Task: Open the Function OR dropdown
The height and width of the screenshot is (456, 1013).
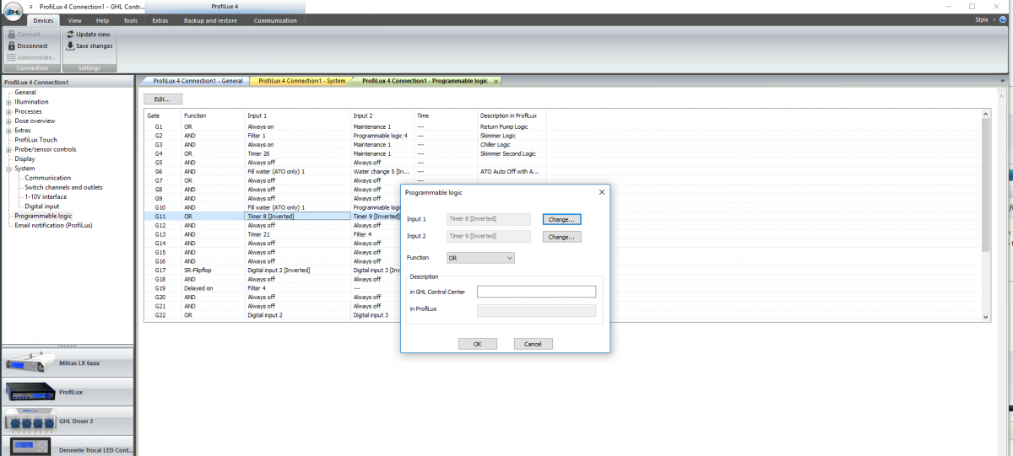Action: pyautogui.click(x=480, y=258)
